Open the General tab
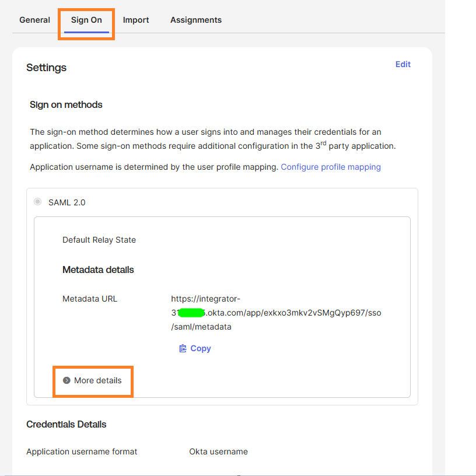Image resolution: width=476 pixels, height=476 pixels. 34,20
